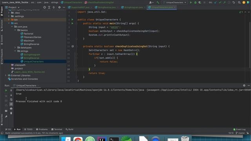Open the run configuration UniqueCharacters dropdown
The width and height of the screenshot is (251, 141).
click(x=175, y=3)
